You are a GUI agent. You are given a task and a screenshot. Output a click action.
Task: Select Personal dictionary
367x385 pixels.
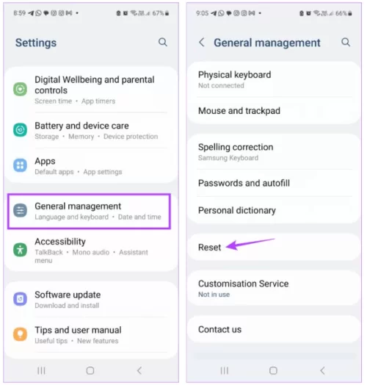pyautogui.click(x=274, y=210)
